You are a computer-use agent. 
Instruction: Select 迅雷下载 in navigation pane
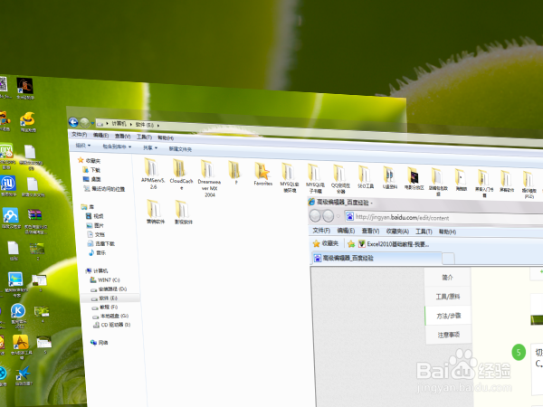pos(100,243)
